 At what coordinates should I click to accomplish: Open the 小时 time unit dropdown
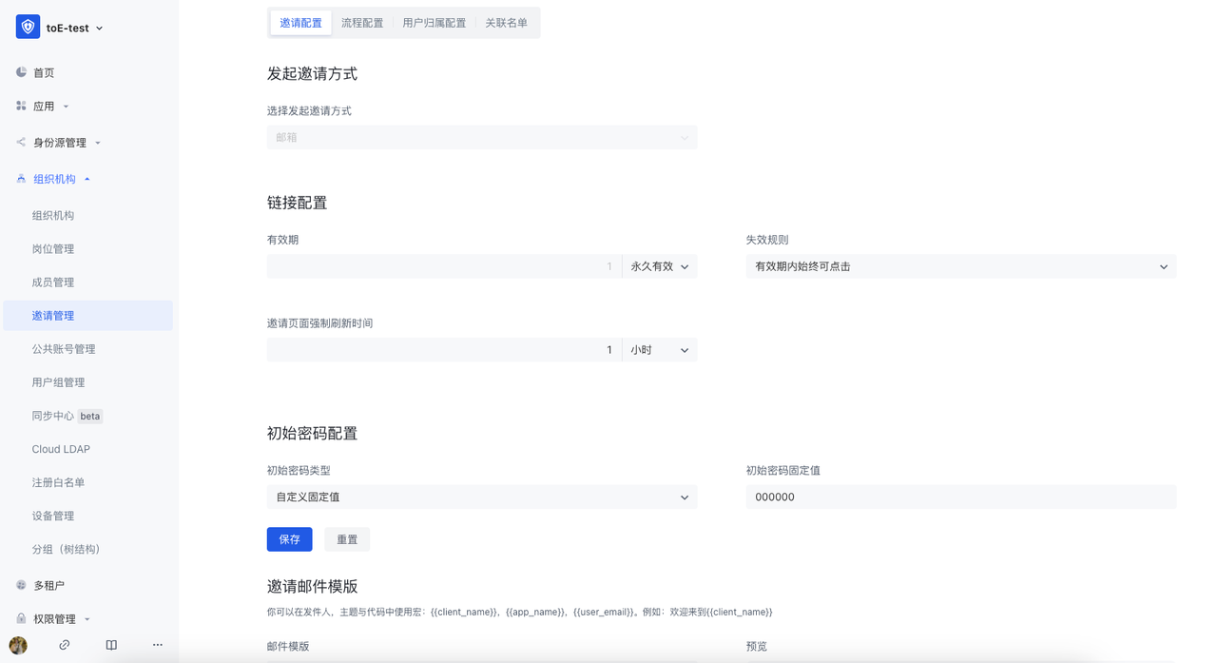coord(662,349)
